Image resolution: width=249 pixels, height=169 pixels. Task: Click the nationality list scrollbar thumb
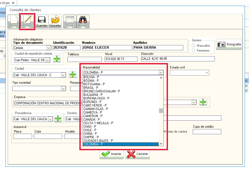click(x=161, y=111)
